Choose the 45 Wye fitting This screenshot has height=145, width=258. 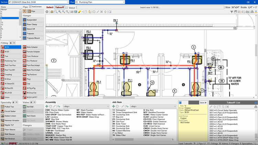tap(11, 79)
